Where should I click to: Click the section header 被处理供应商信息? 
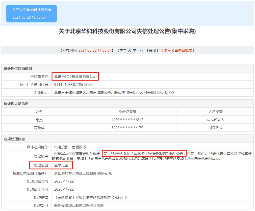pos(18,68)
